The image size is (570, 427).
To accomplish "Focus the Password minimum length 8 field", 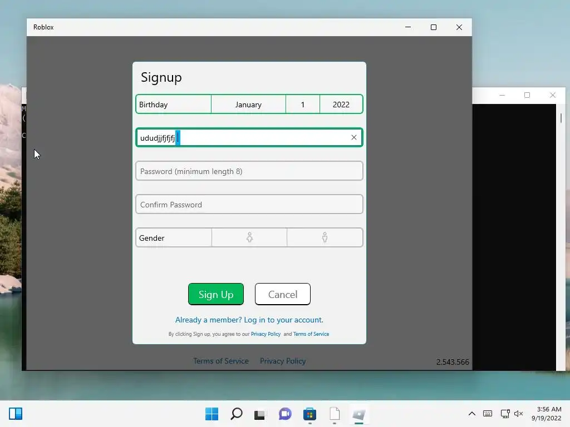I will click(x=249, y=171).
